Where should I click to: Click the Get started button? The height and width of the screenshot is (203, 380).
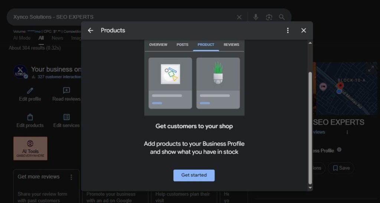click(194, 175)
